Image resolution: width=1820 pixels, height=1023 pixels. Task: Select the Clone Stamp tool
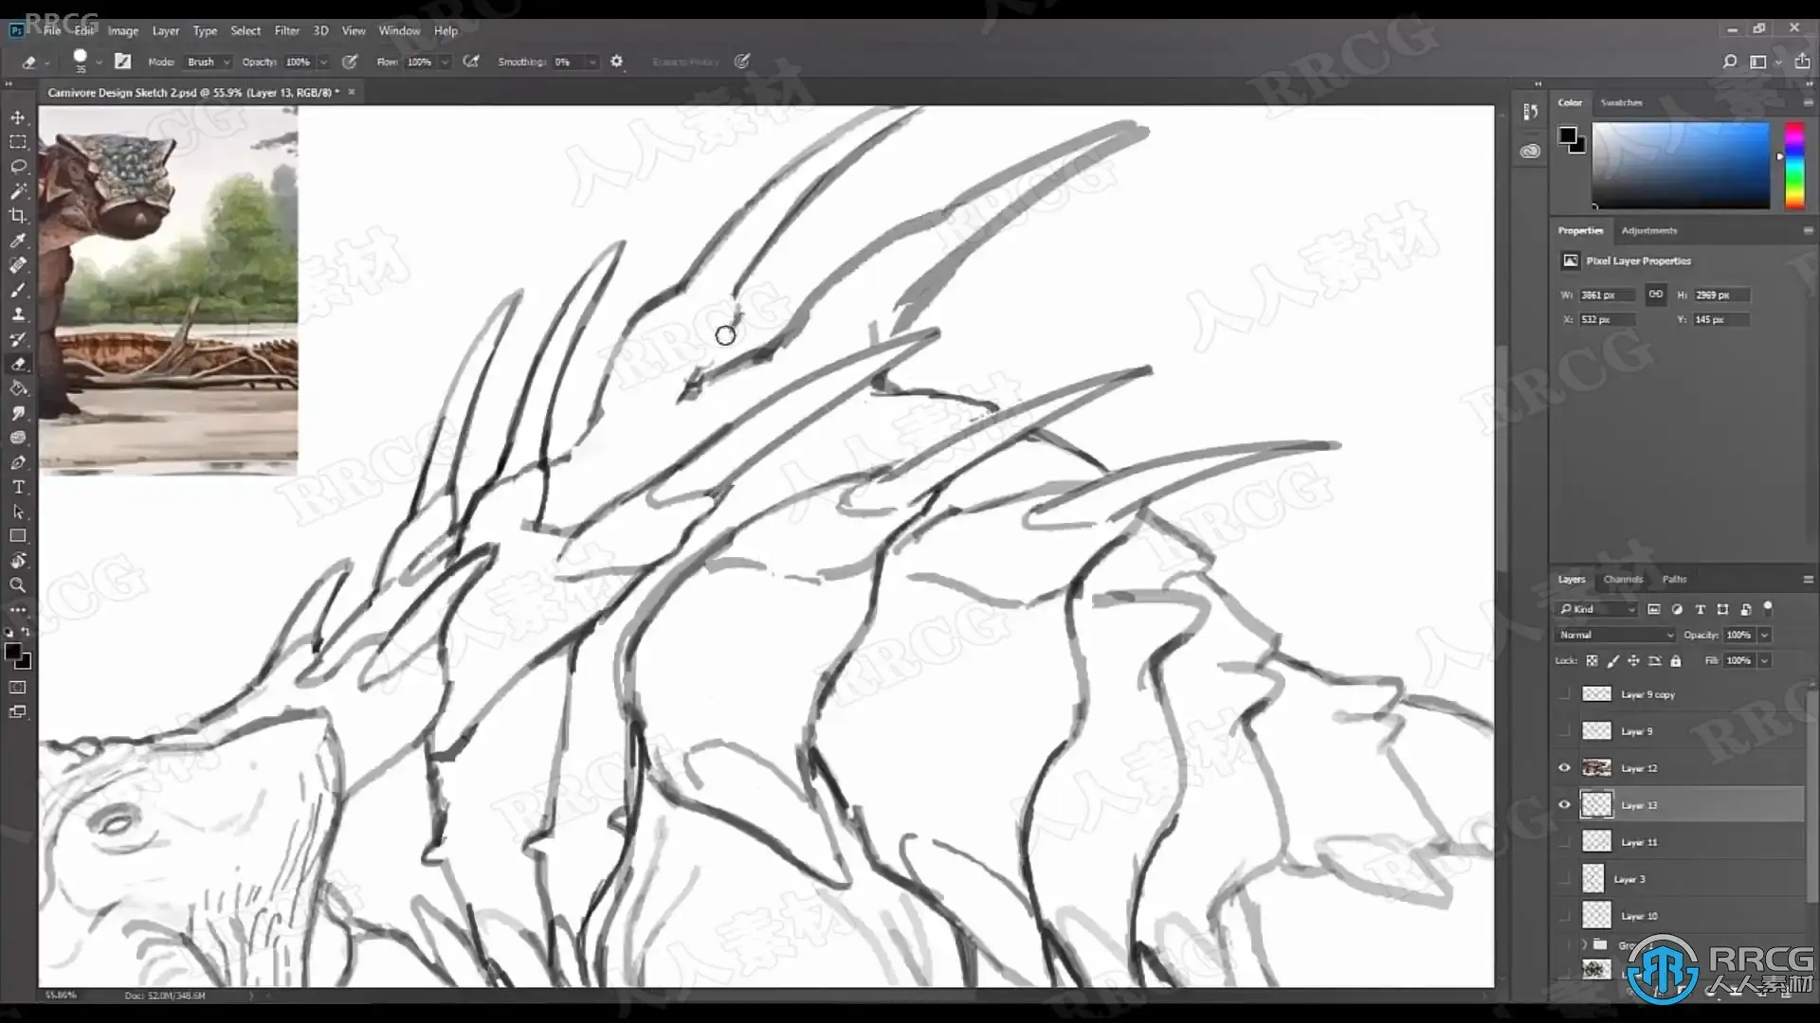pyautogui.click(x=17, y=314)
